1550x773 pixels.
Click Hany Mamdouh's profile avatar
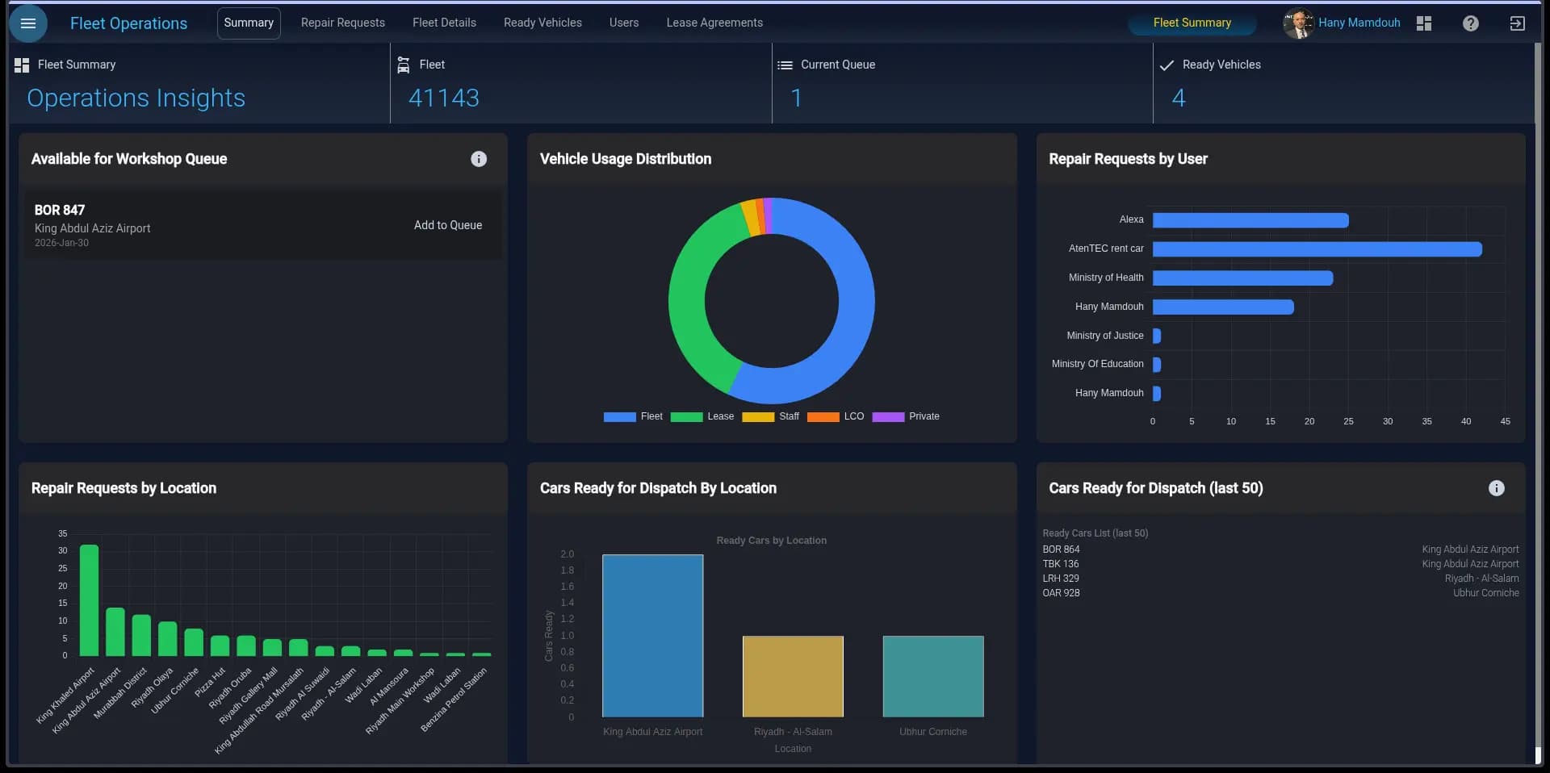1299,23
